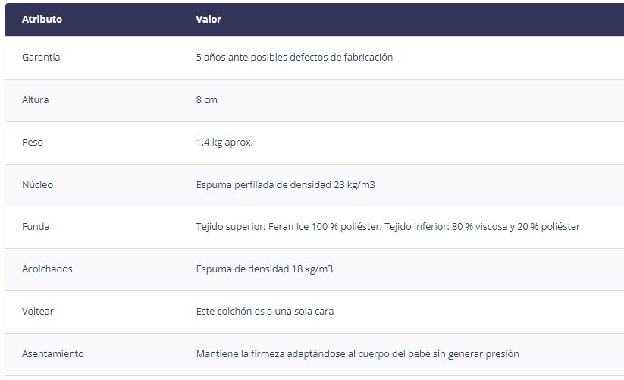Click the Atributo column header

coord(42,19)
